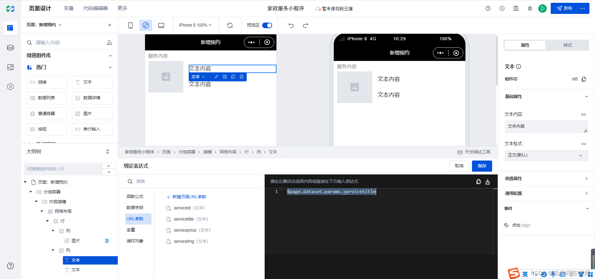
Task: Switch to the 属性 tab
Action: click(x=525, y=45)
